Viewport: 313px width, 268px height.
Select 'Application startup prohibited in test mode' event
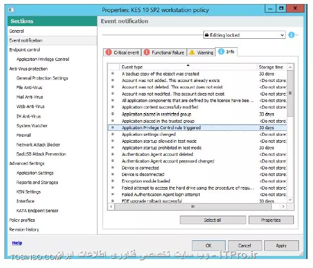[197, 148]
